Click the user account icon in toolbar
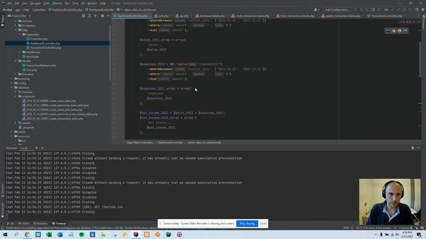The height and width of the screenshot is (239, 426). 316,9
